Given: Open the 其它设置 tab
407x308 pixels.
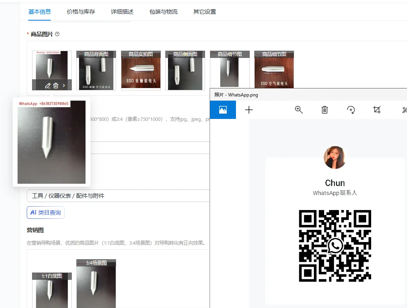Looking at the screenshot, I should [x=205, y=12].
